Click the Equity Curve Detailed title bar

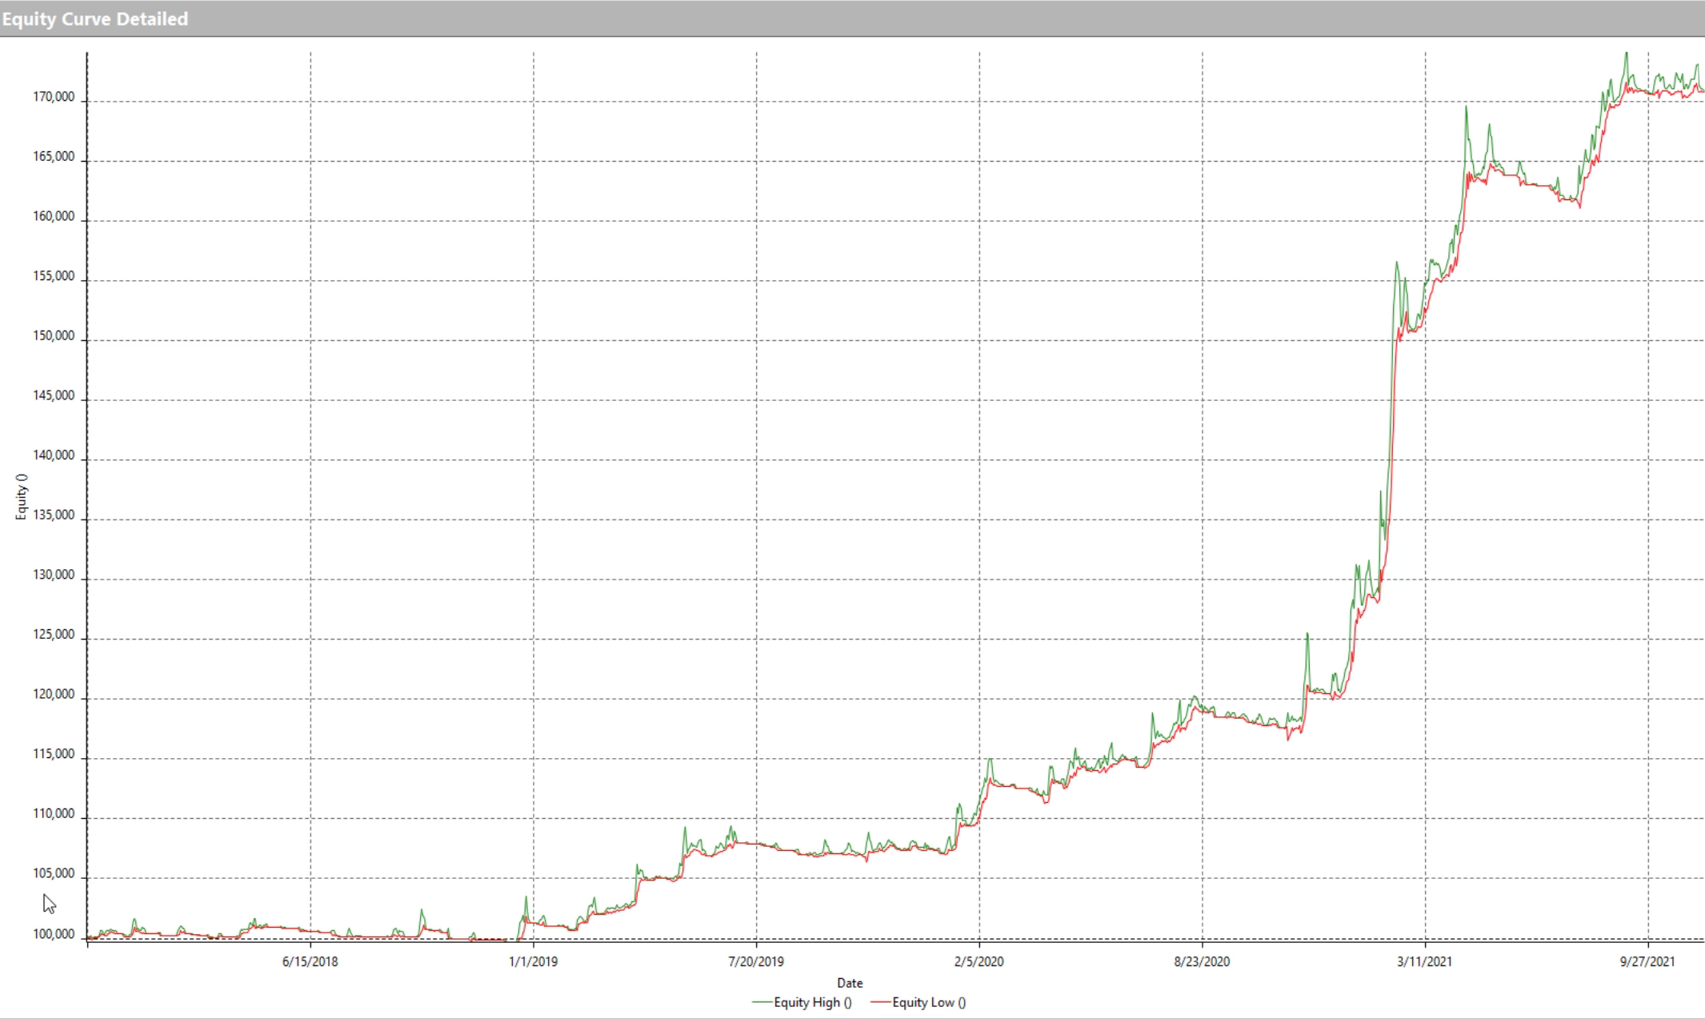95,18
